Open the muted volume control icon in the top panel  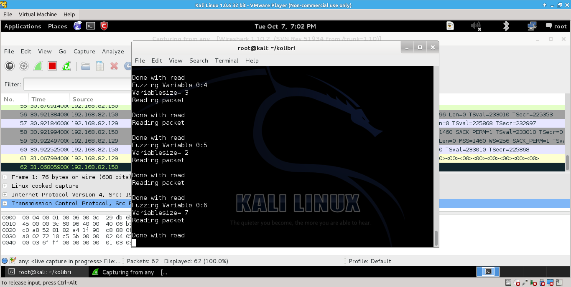(476, 26)
